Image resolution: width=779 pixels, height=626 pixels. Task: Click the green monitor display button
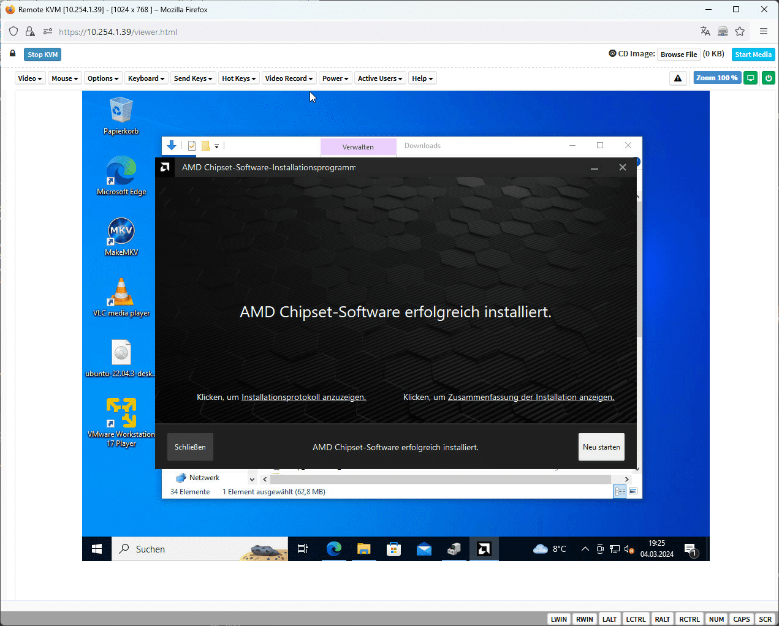coord(751,78)
